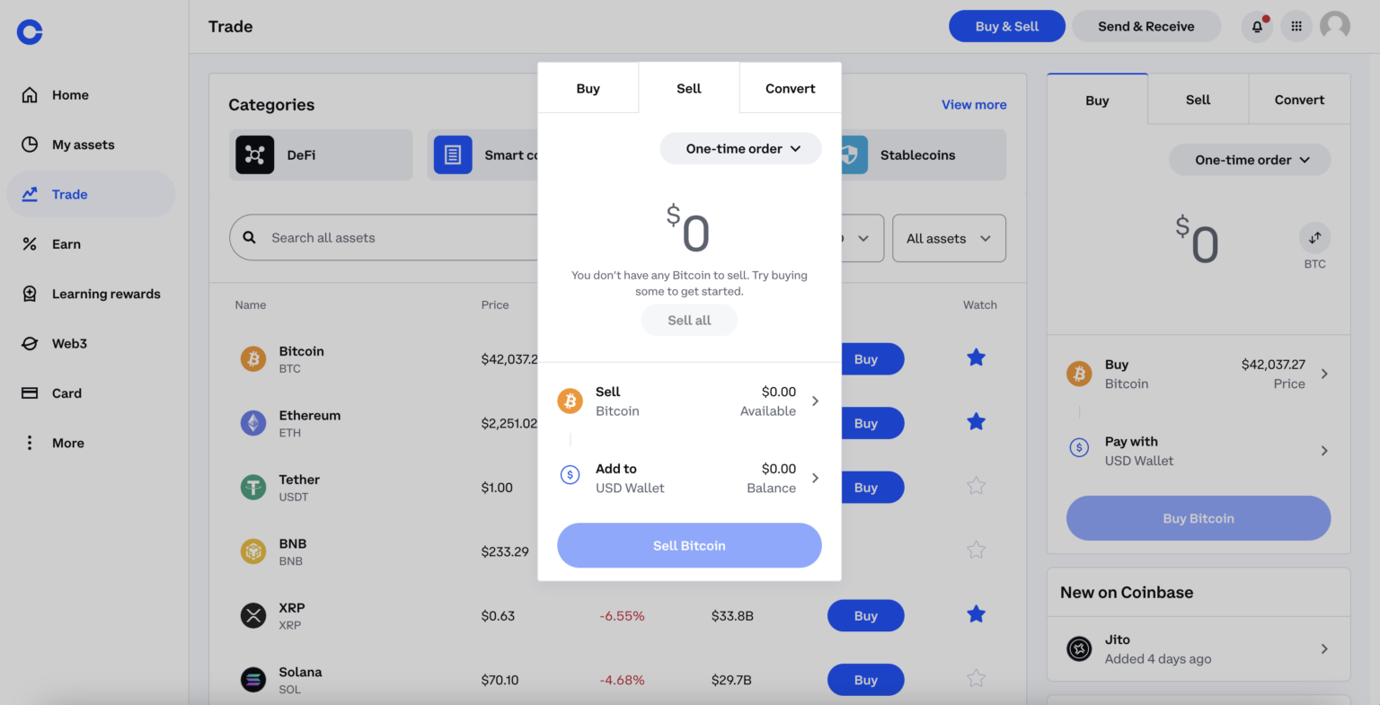Image resolution: width=1380 pixels, height=705 pixels.
Task: Open One-time order dropdown in the right panel
Action: pyautogui.click(x=1250, y=160)
